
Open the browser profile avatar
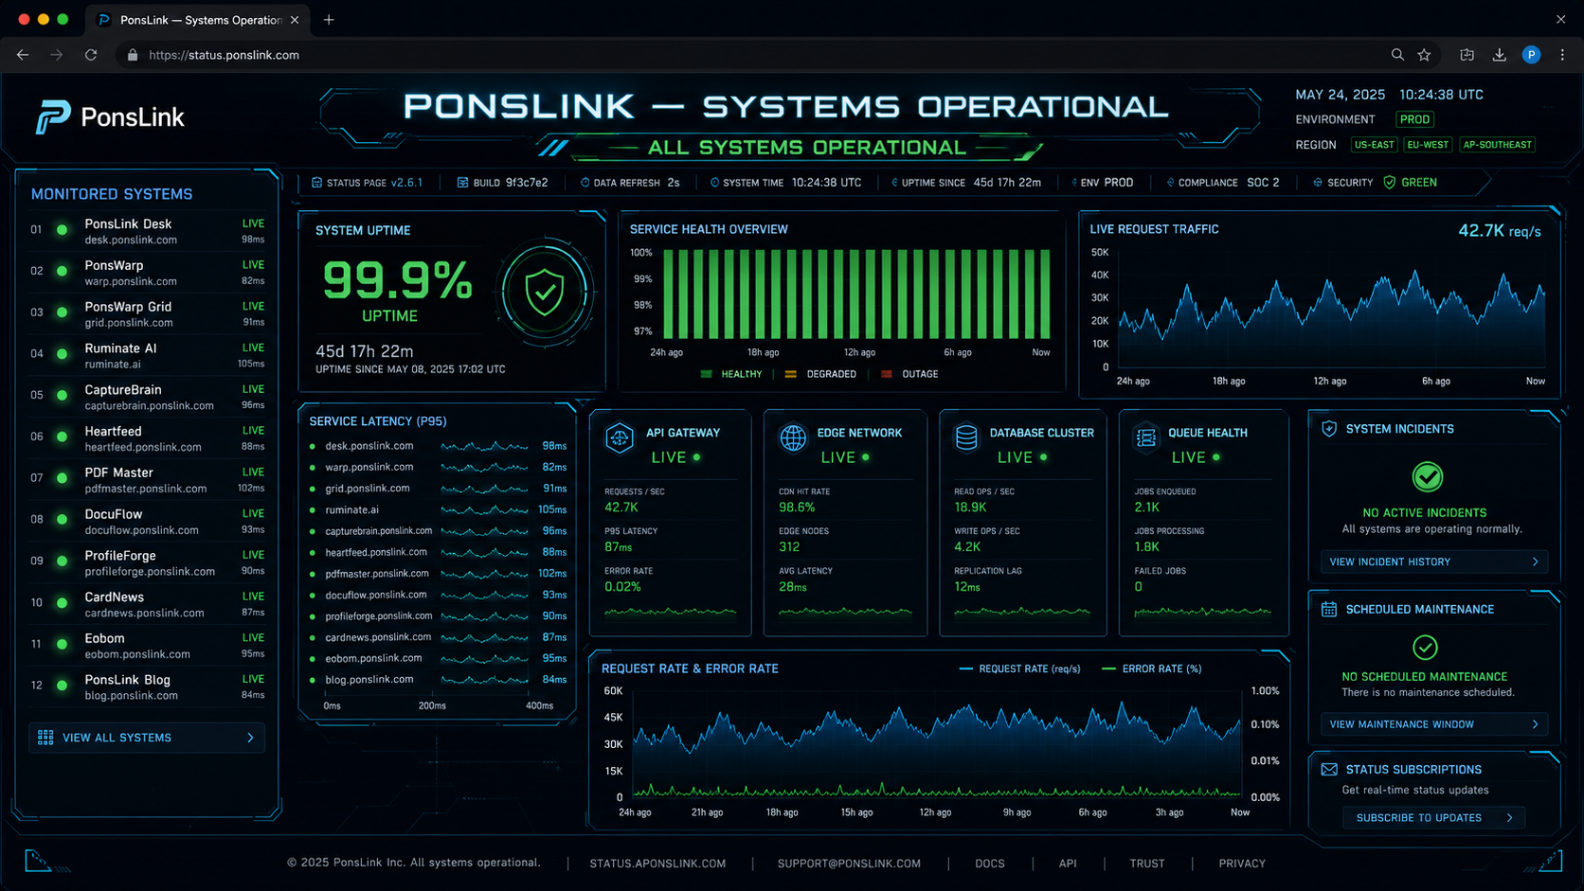pos(1531,55)
